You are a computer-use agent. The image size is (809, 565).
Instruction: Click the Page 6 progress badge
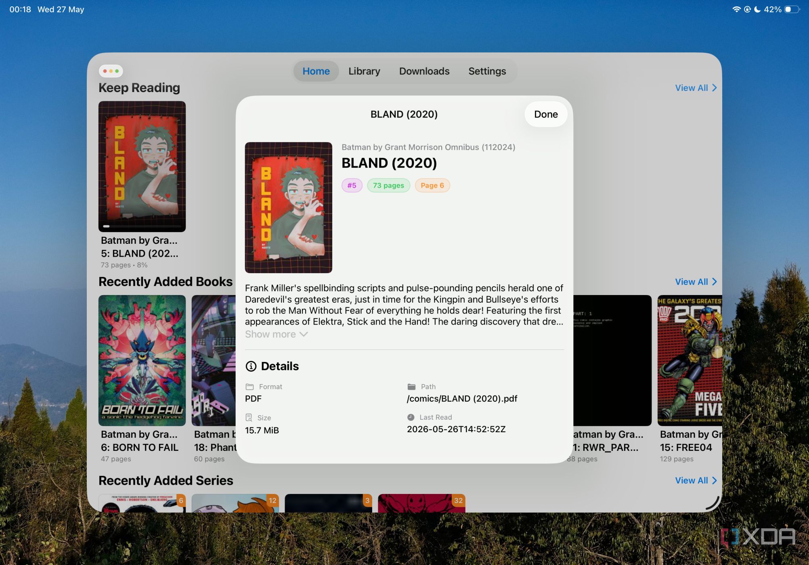tap(432, 185)
